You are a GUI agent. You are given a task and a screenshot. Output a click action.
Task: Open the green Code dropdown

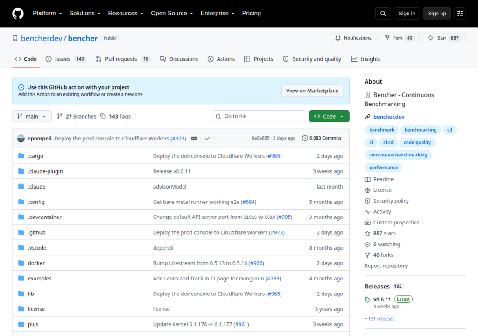(329, 116)
